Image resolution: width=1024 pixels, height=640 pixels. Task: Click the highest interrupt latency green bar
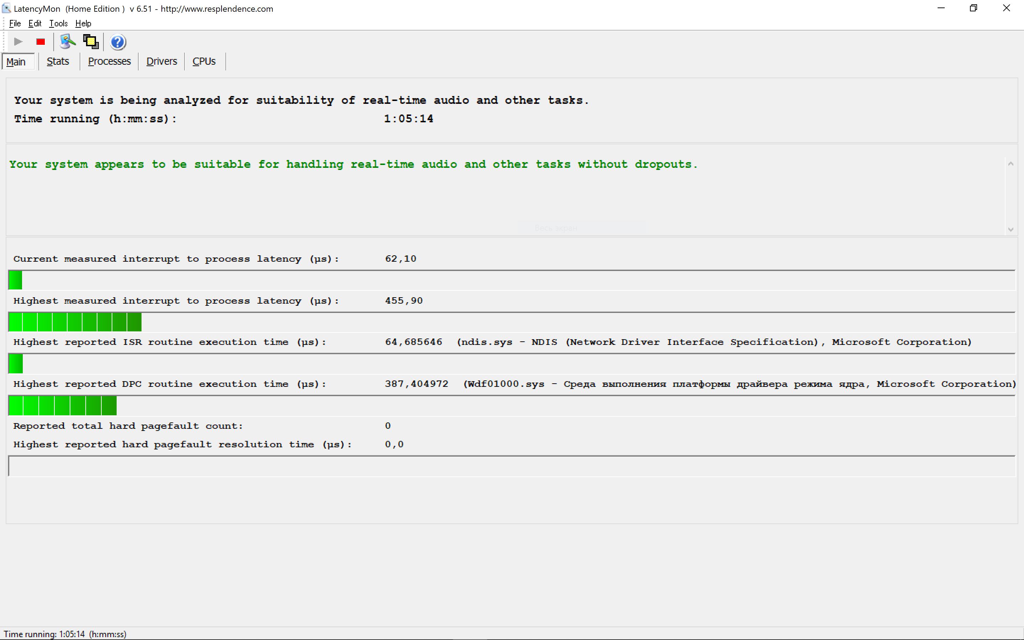pos(75,322)
